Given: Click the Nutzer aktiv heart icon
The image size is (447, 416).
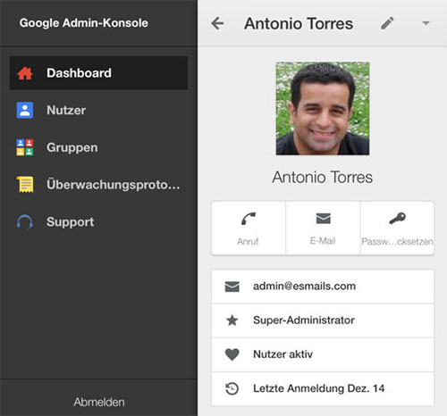Looking at the screenshot, I should (x=232, y=354).
